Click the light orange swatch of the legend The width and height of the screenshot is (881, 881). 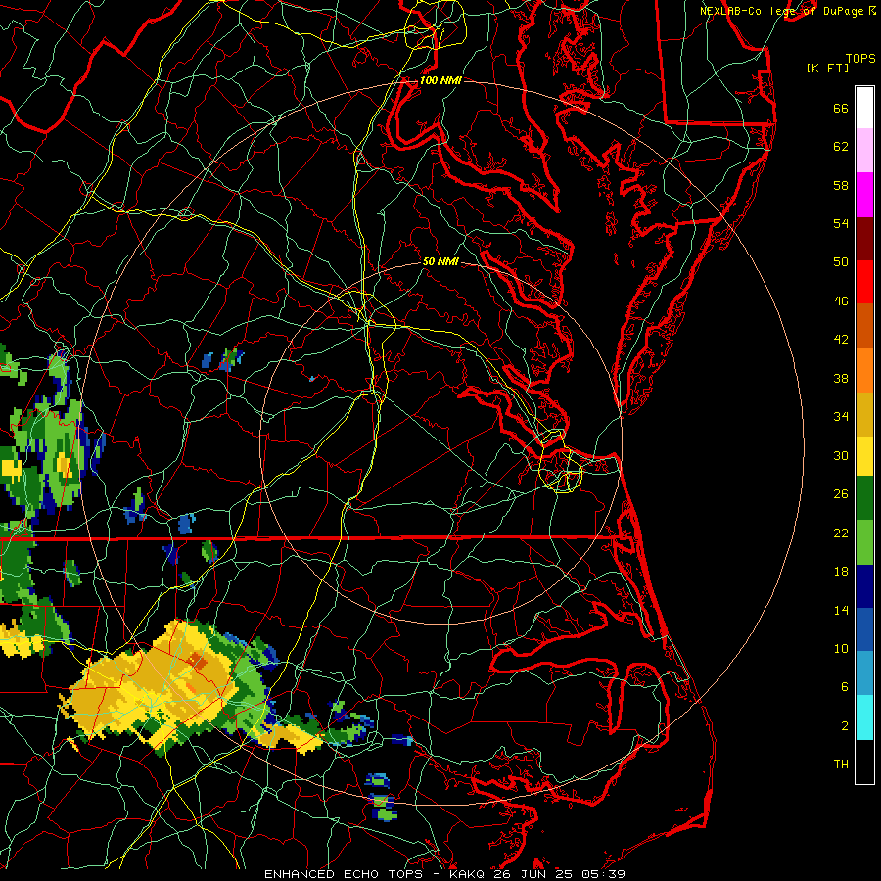pyautogui.click(x=864, y=370)
